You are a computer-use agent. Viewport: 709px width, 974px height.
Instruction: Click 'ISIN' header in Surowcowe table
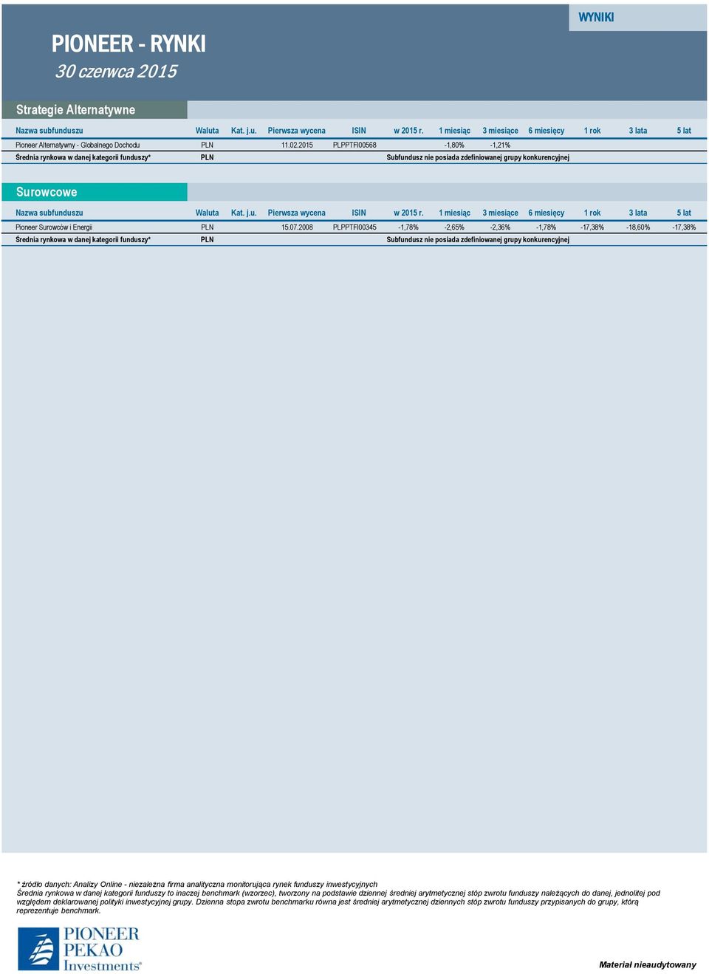pyautogui.click(x=359, y=213)
